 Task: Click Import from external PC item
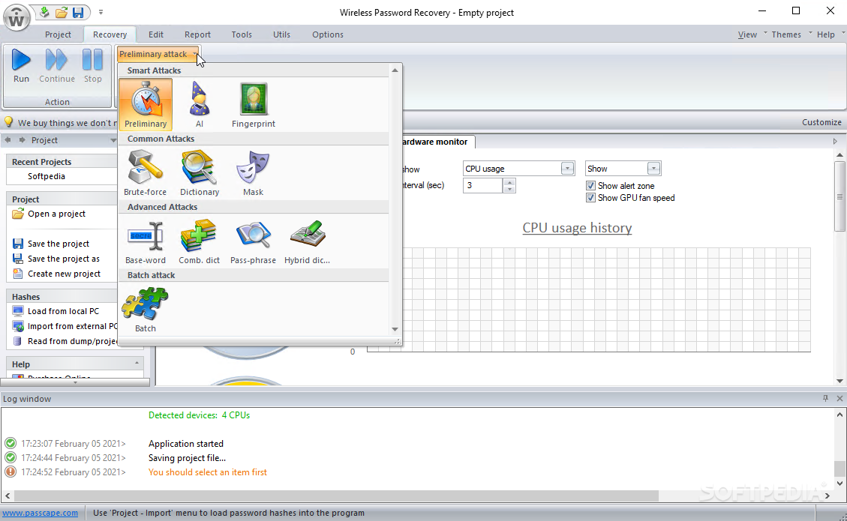65,326
